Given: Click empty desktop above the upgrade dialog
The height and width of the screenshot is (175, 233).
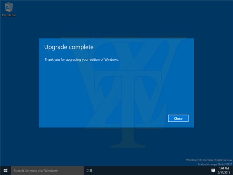Looking at the screenshot, I should (116, 19).
